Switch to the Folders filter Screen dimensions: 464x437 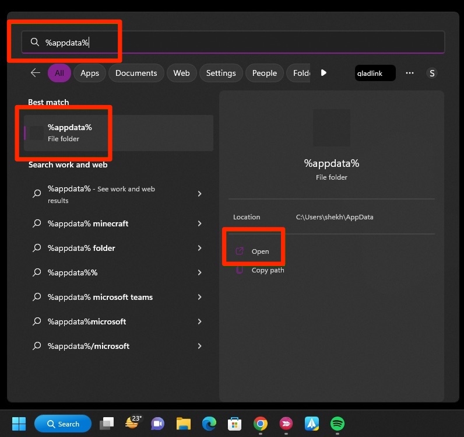(x=299, y=73)
